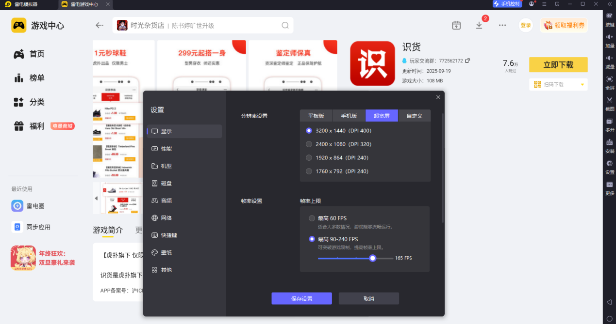Click 登录 login button

(x=526, y=25)
